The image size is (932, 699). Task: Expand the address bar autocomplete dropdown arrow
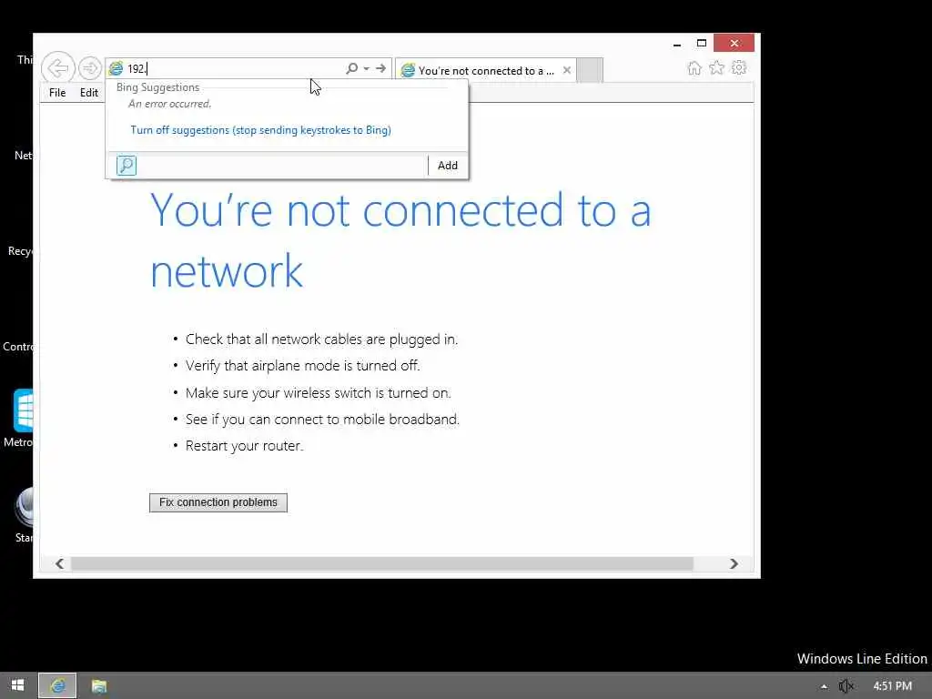367,68
